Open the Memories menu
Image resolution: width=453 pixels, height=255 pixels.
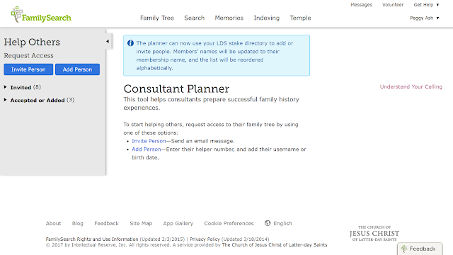pos(229,18)
